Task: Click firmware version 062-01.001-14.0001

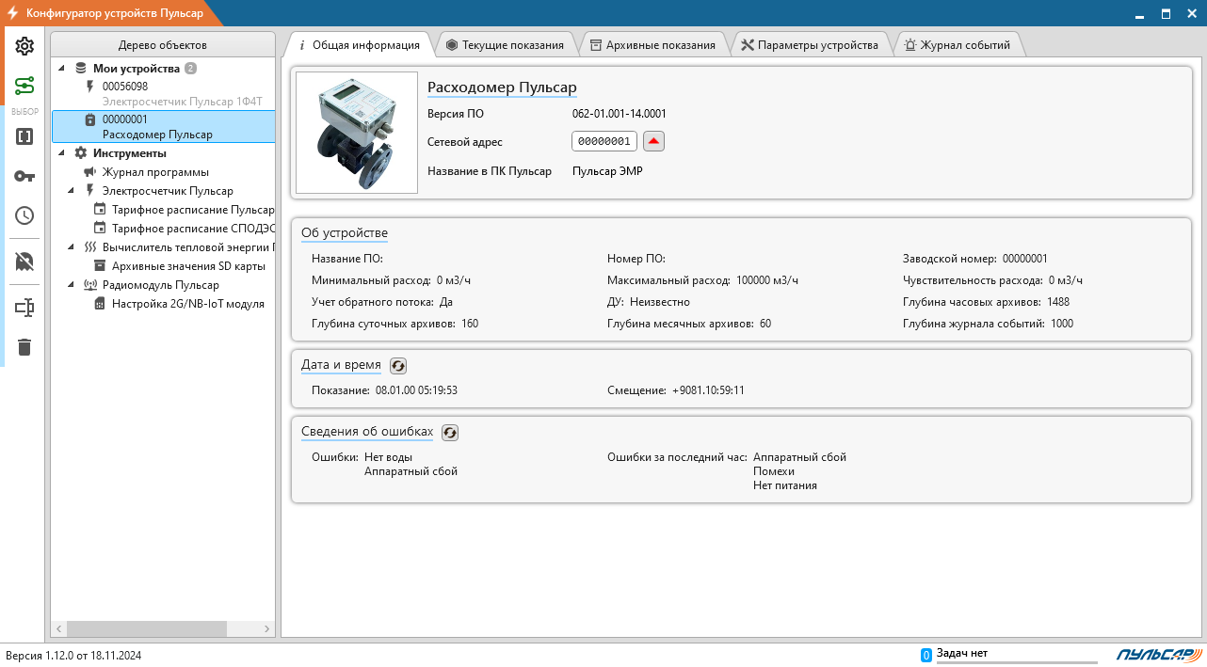Action: (x=620, y=114)
